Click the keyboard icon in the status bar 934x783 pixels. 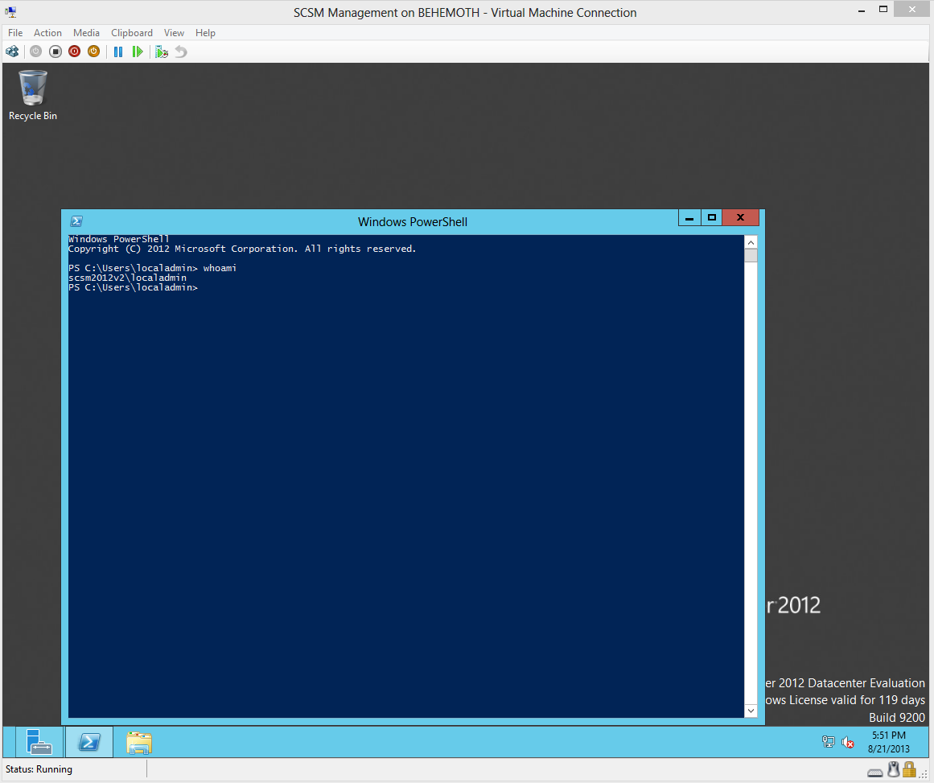pyautogui.click(x=875, y=773)
